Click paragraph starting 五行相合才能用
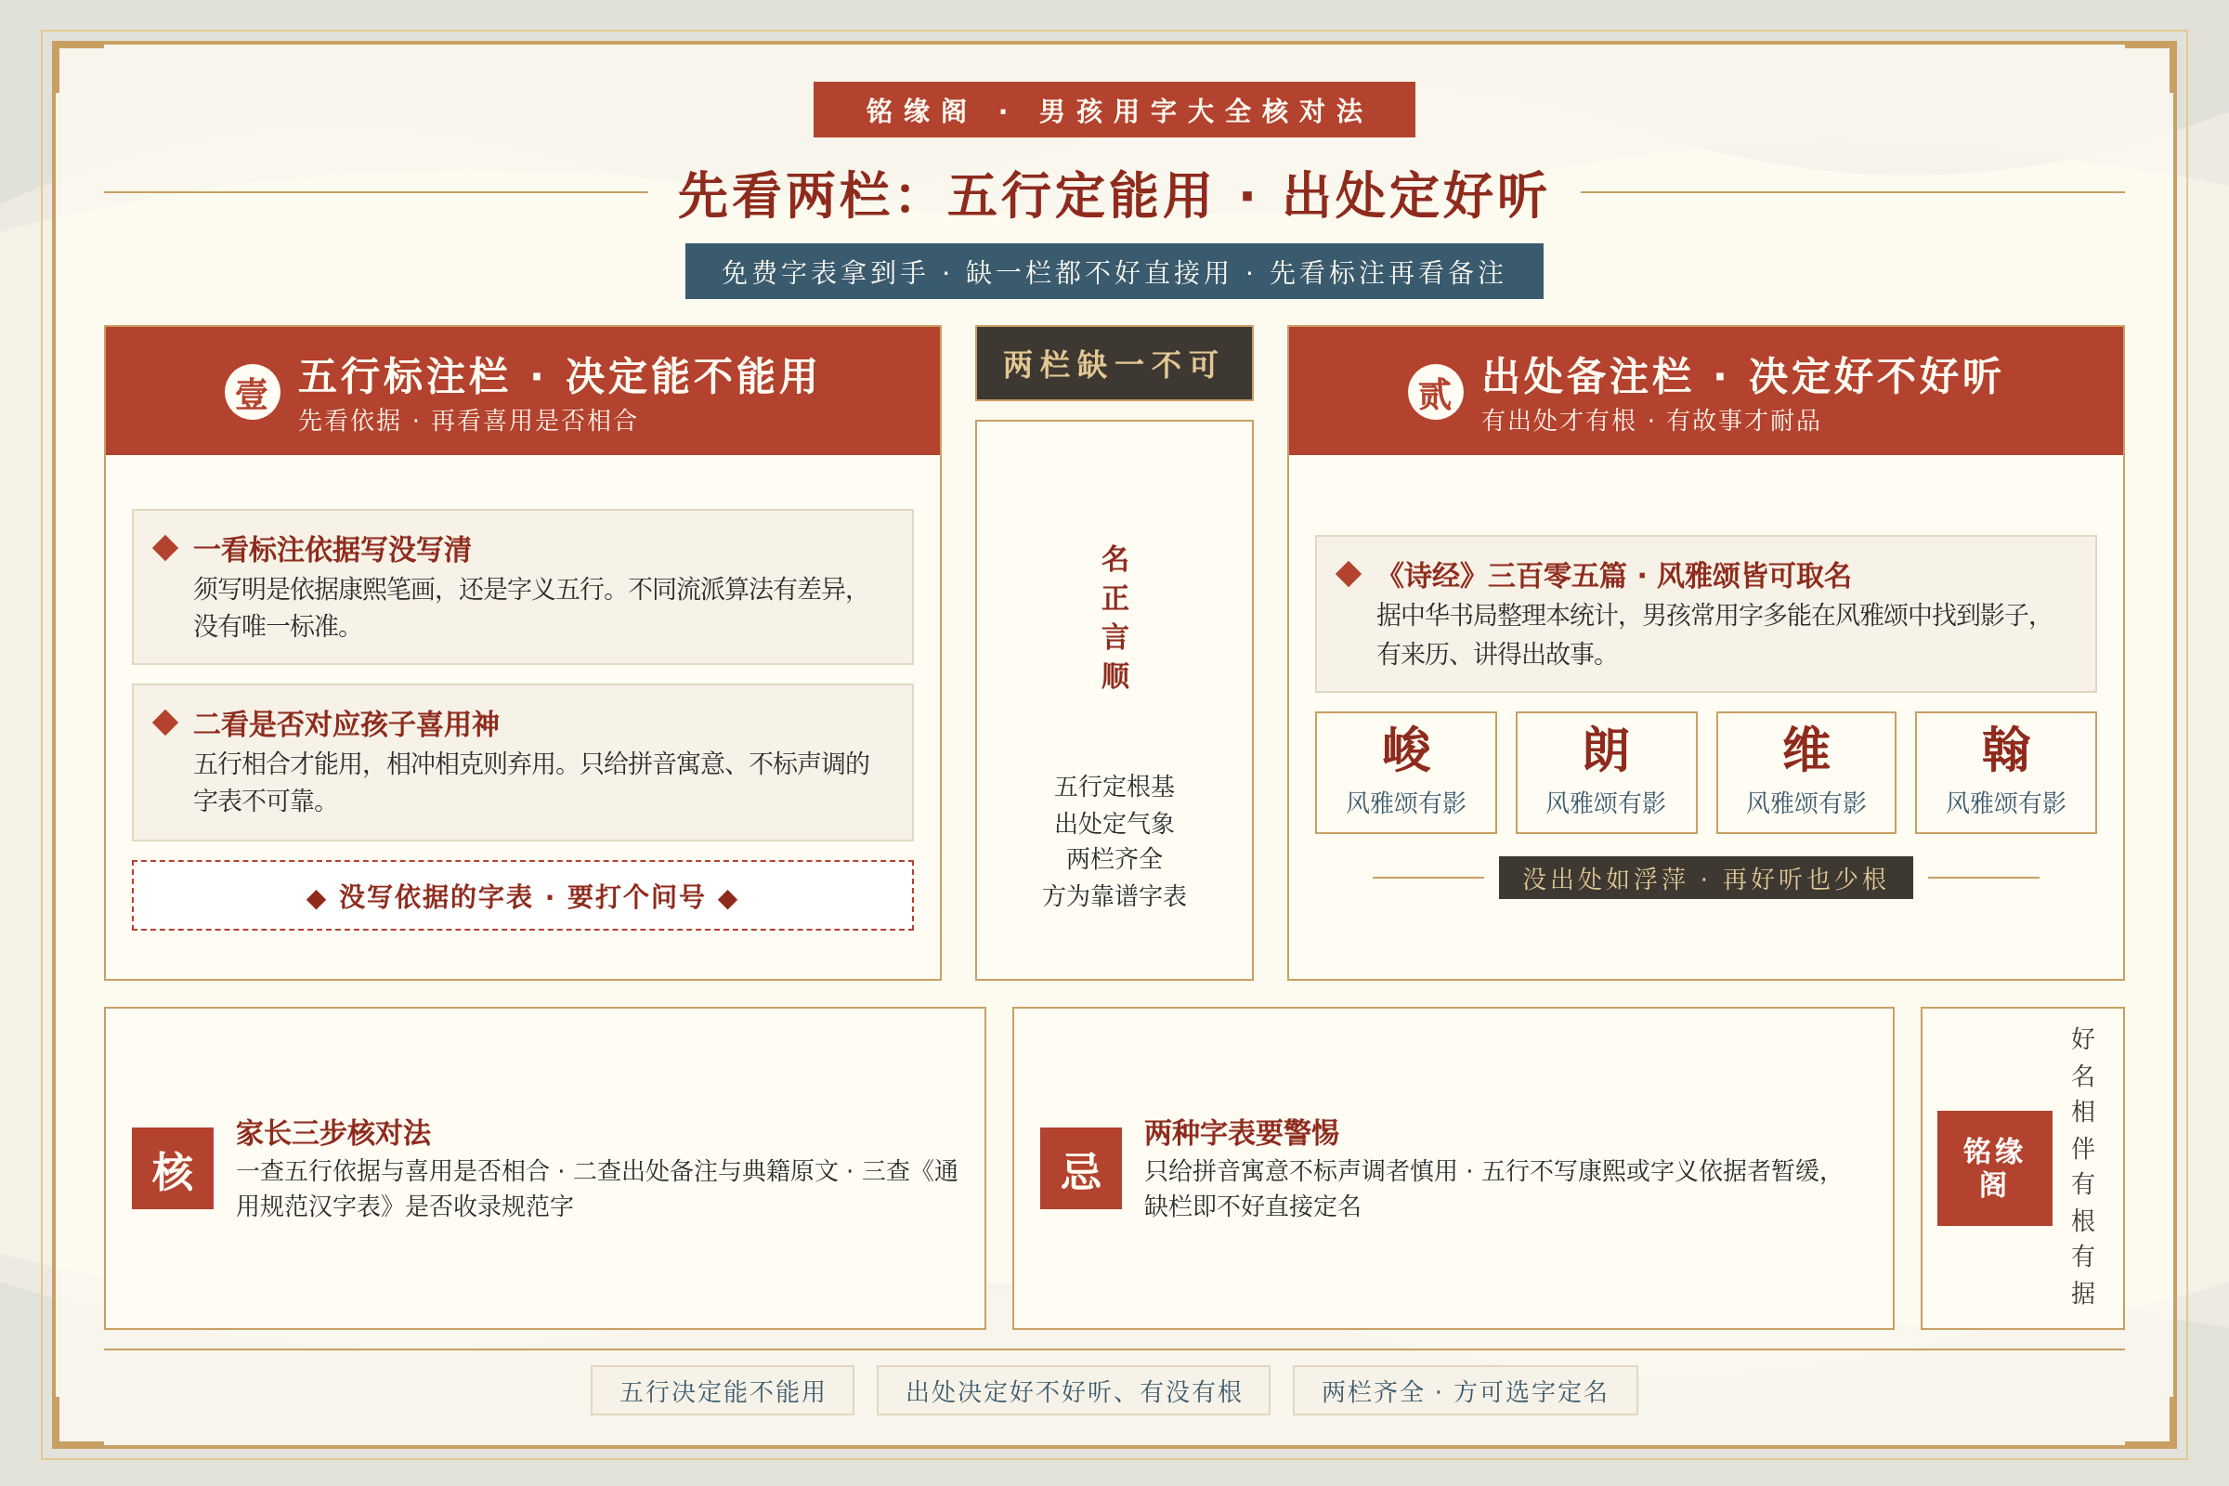Screen dimensions: 2229x1486 pos(531,782)
